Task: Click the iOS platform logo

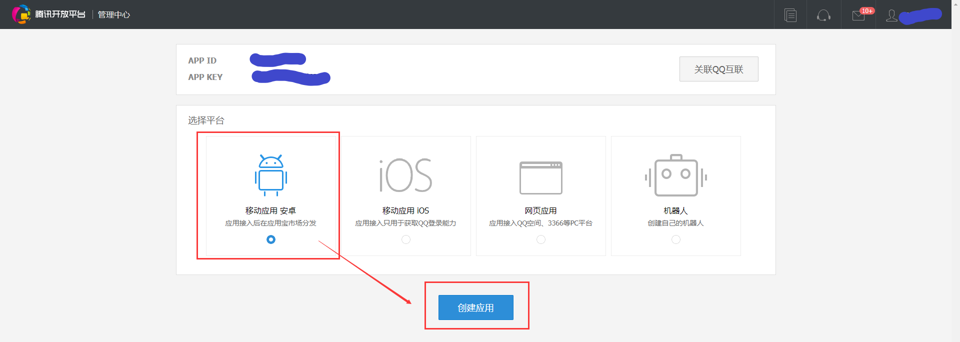Action: [405, 175]
